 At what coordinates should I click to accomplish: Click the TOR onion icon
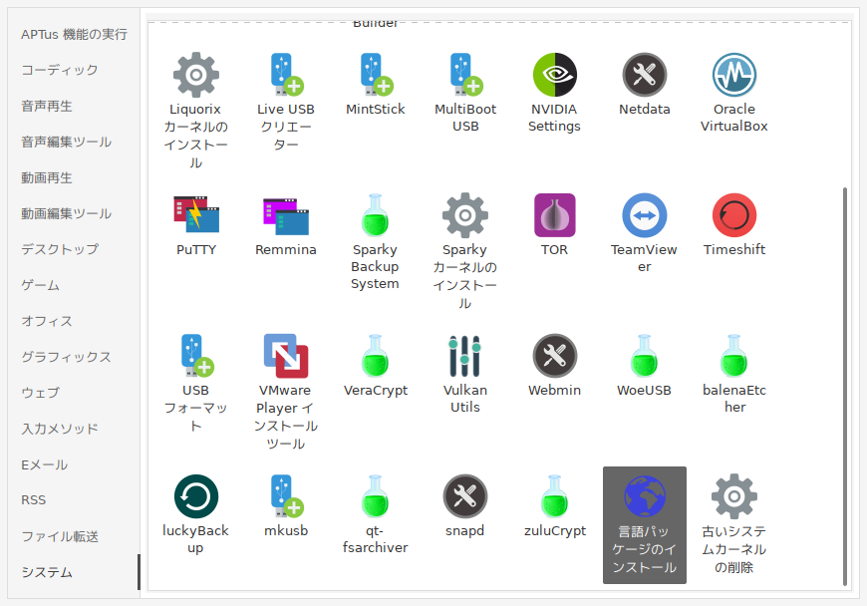[x=555, y=215]
